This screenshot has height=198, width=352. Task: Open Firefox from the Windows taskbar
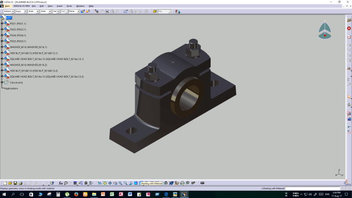76,194
